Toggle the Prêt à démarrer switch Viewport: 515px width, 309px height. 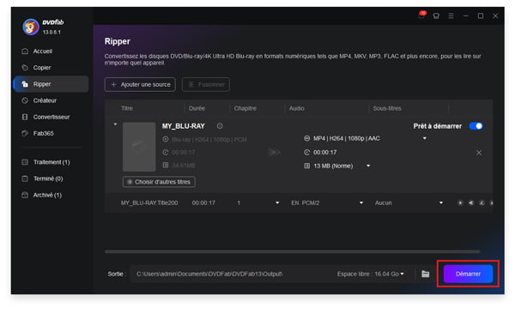[476, 126]
